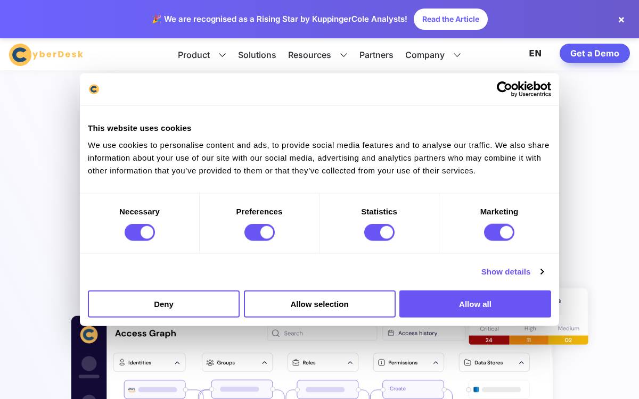The height and width of the screenshot is (399, 639).
Task: Click the Roles icon
Action: click(x=296, y=363)
